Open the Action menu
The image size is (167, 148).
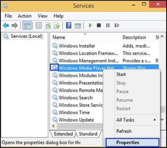point(25,16)
